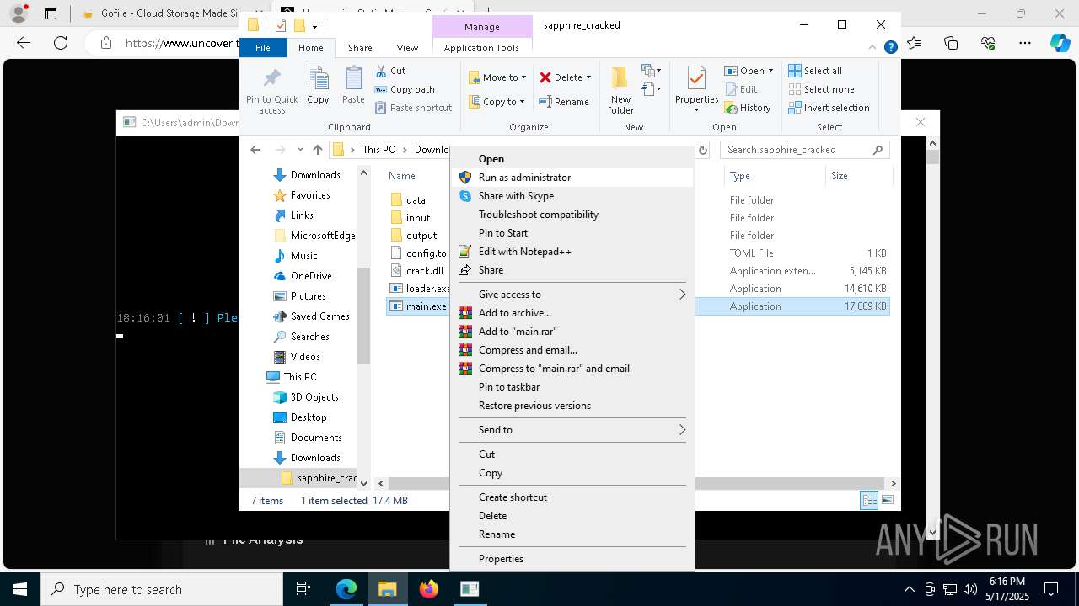Open the File tab
Image resolution: width=1079 pixels, height=606 pixels.
pos(263,48)
